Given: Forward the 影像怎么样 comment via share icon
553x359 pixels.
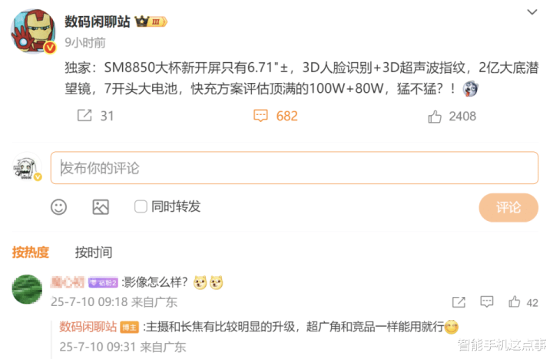Looking at the screenshot, I should click(x=459, y=302).
